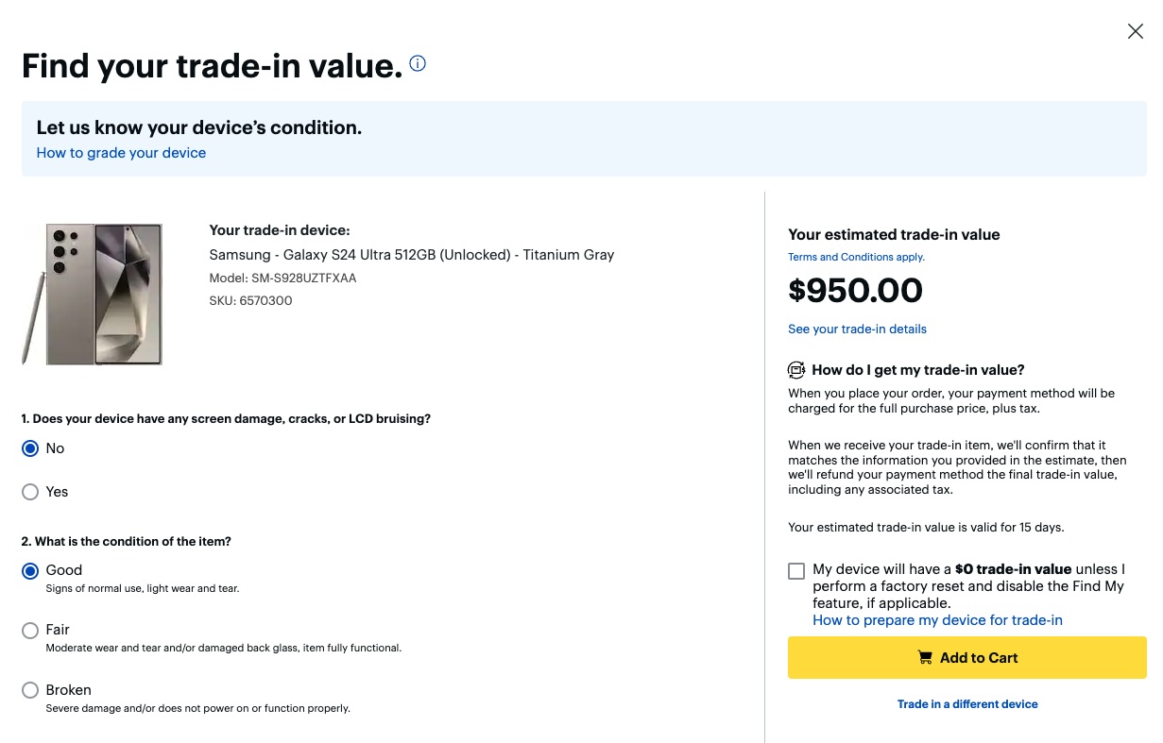This screenshot has height=743, width=1163.
Task: Click the Good condition description text
Action: click(143, 589)
